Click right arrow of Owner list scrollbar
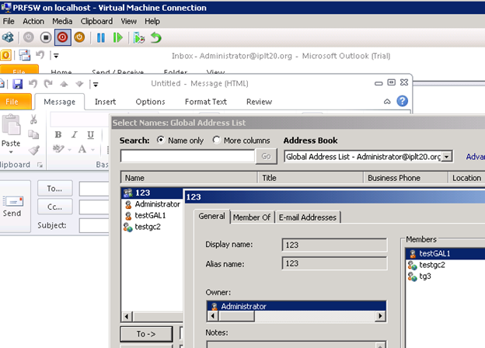The height and width of the screenshot is (348, 485). coord(380,316)
